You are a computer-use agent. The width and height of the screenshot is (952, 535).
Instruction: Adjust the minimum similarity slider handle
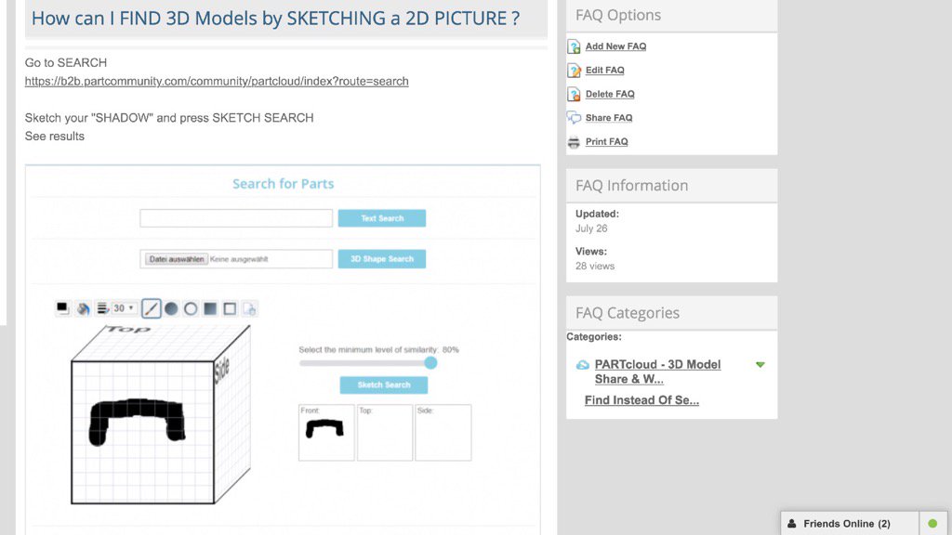tap(431, 363)
